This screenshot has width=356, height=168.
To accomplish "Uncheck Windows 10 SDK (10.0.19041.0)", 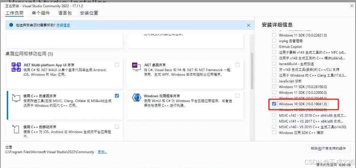I will (274, 104).
